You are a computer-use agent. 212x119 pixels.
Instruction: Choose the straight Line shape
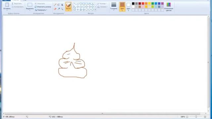[x=75, y=4]
